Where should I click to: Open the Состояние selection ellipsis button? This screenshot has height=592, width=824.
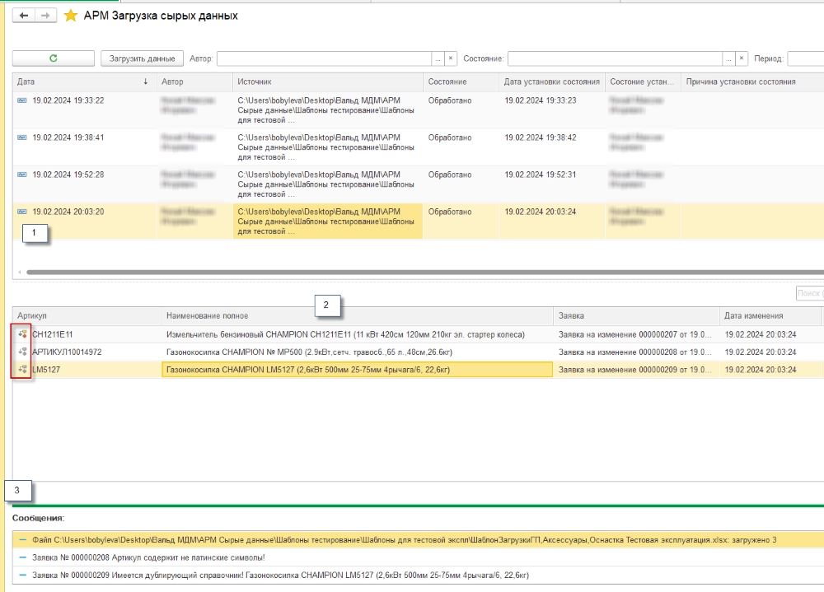pos(728,58)
